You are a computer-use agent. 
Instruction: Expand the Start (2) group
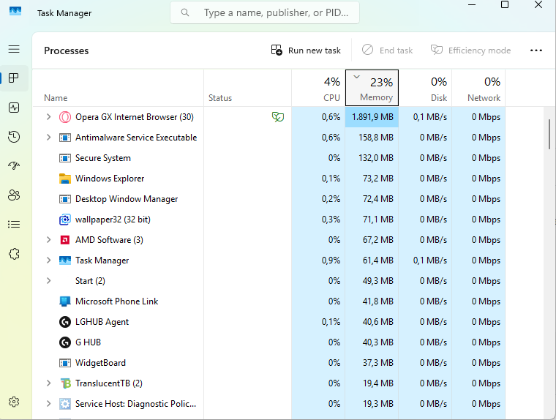pyautogui.click(x=48, y=280)
